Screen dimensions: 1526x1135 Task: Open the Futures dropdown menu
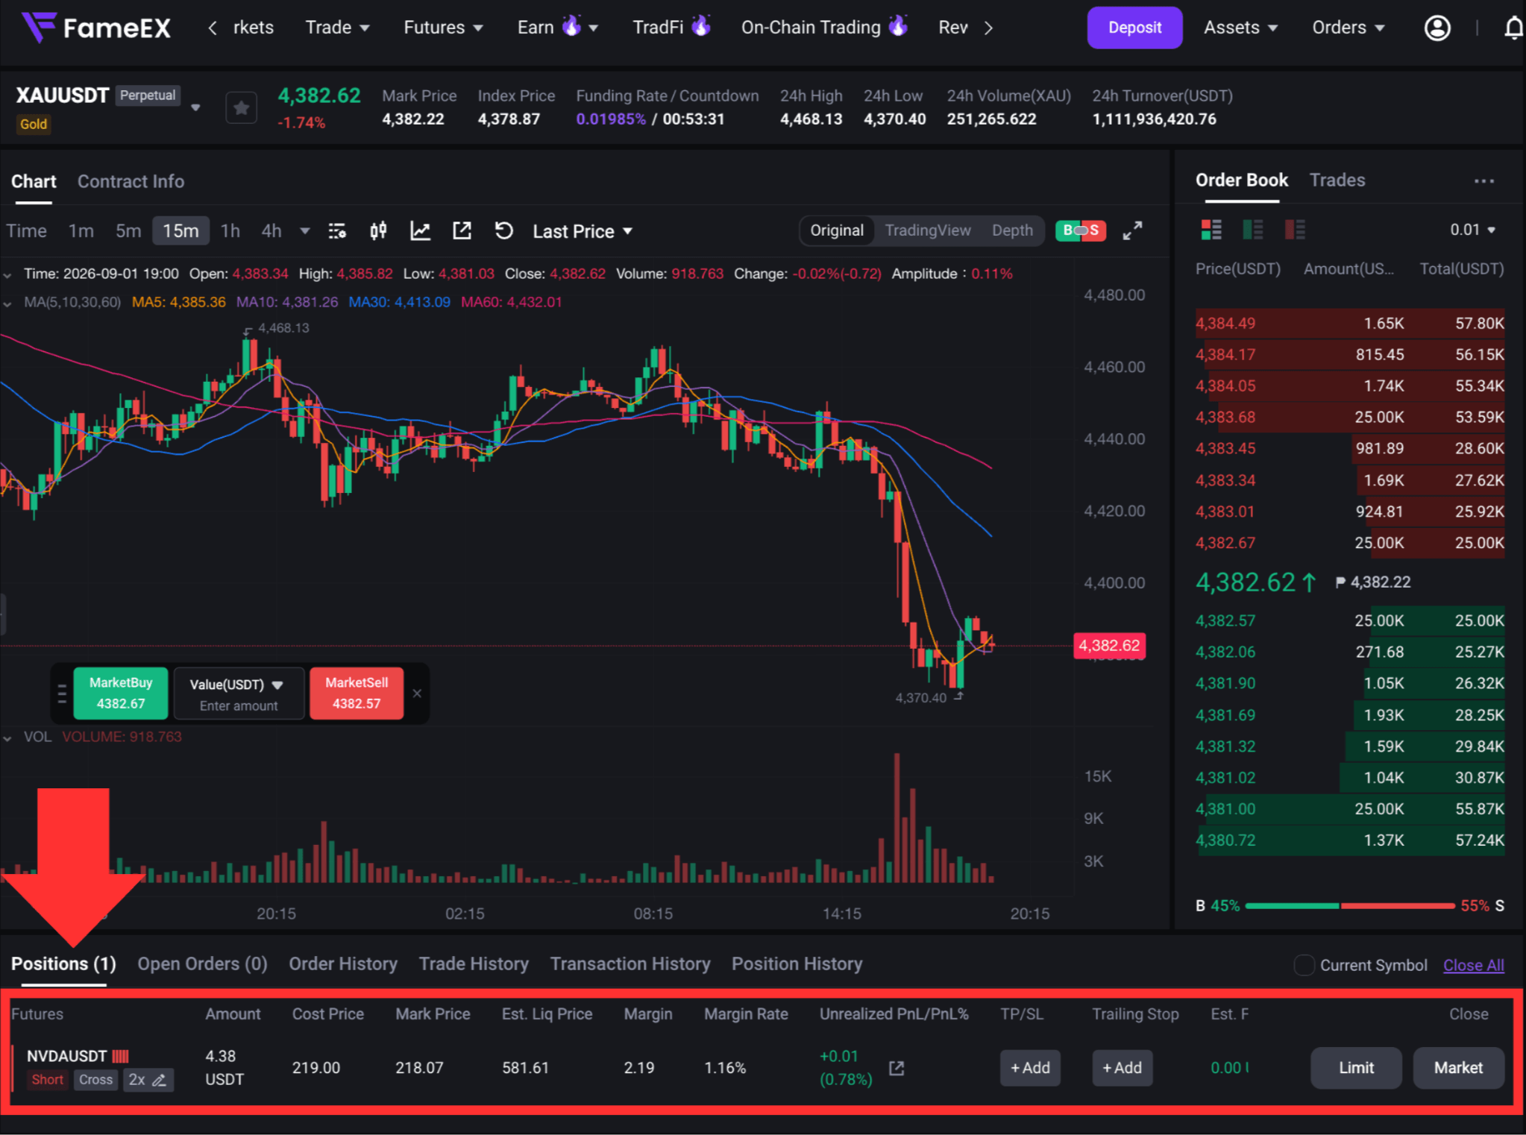[x=444, y=28]
